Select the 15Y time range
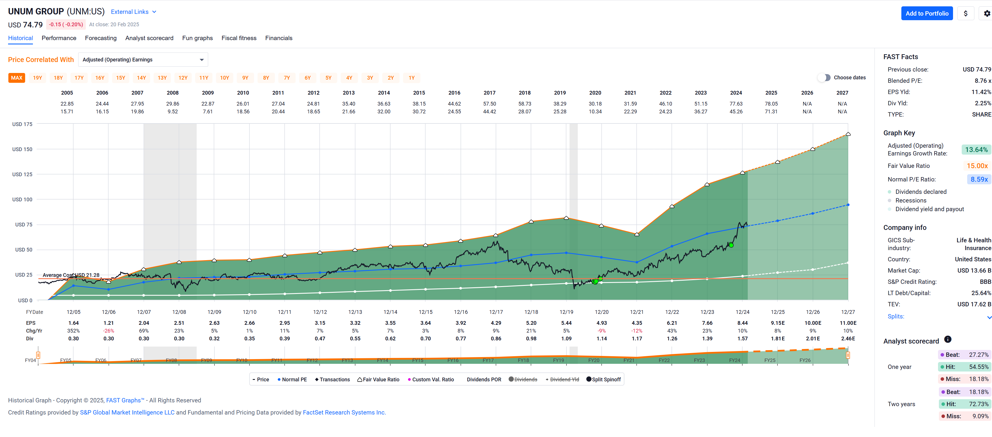 (120, 78)
